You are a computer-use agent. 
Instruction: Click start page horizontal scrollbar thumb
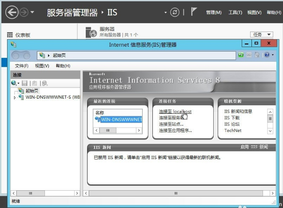pos(176,193)
